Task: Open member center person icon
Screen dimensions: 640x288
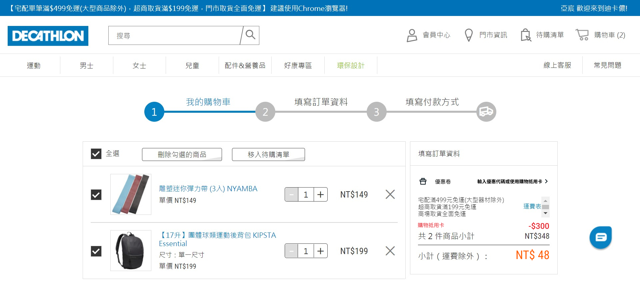Action: 412,35
